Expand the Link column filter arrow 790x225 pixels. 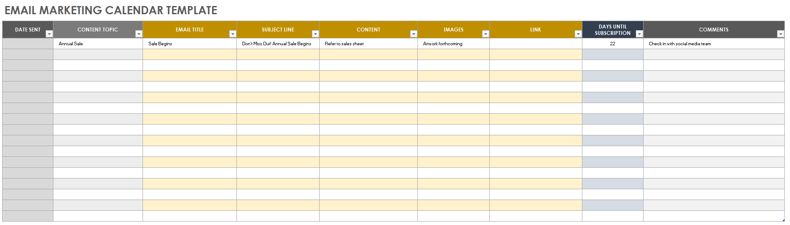[578, 34]
